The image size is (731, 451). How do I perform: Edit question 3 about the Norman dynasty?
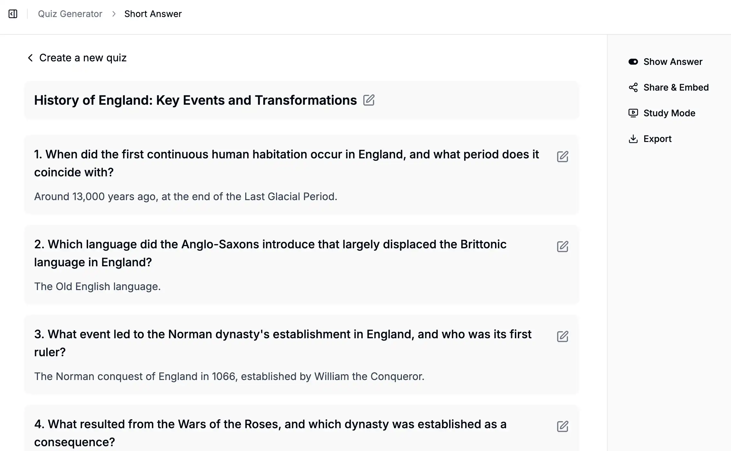[x=563, y=336]
